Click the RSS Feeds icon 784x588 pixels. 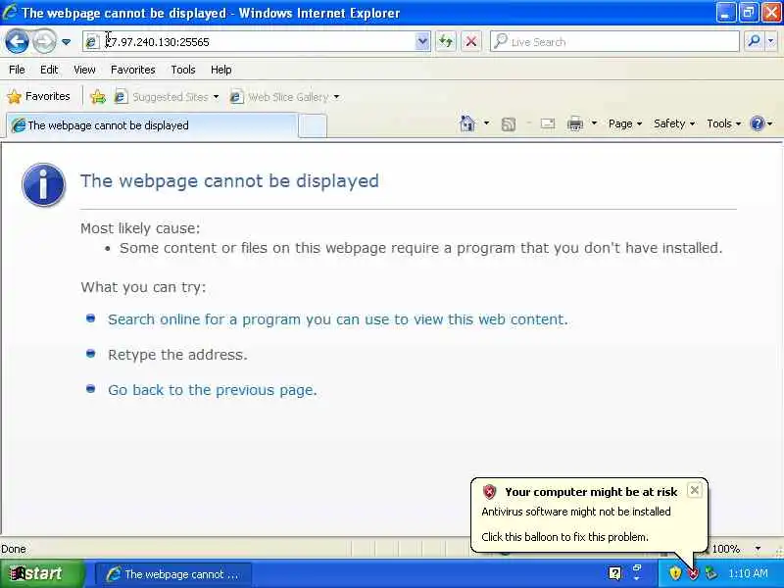508,123
